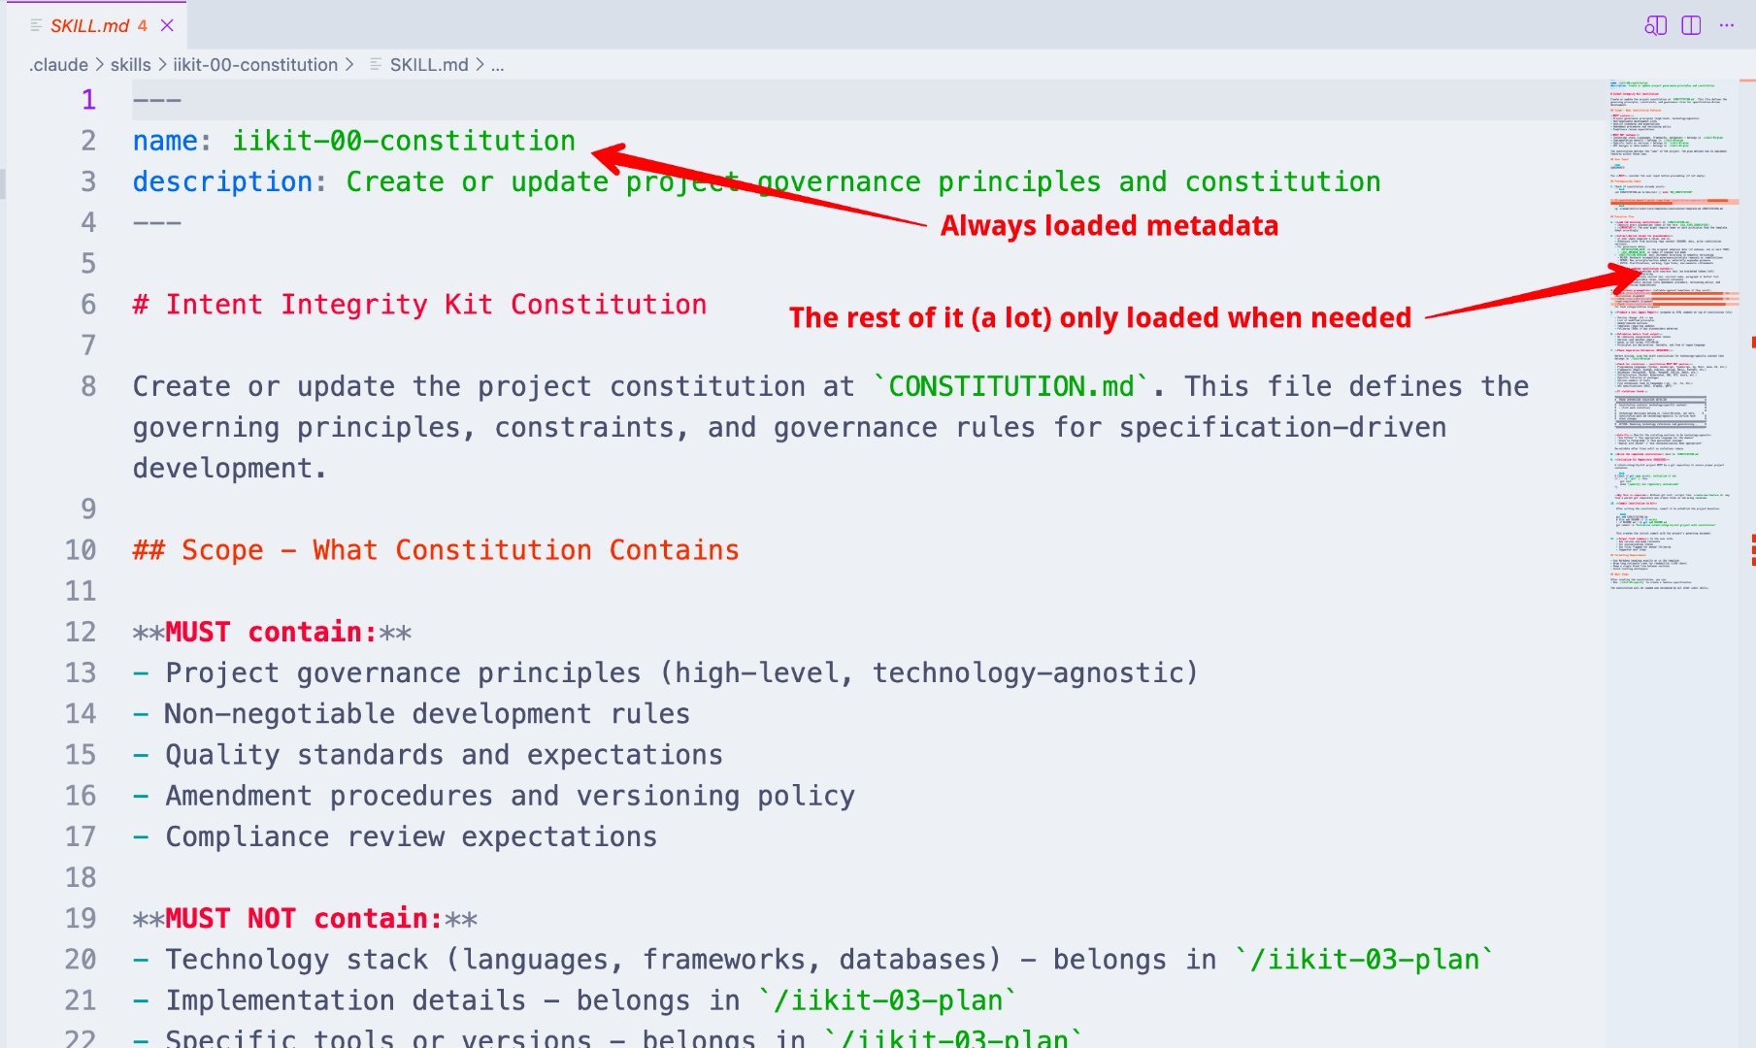Place cursor on 'Intent Integrity Kit Constitution' heading
Image resolution: width=1756 pixels, height=1048 pixels.
[436, 305]
